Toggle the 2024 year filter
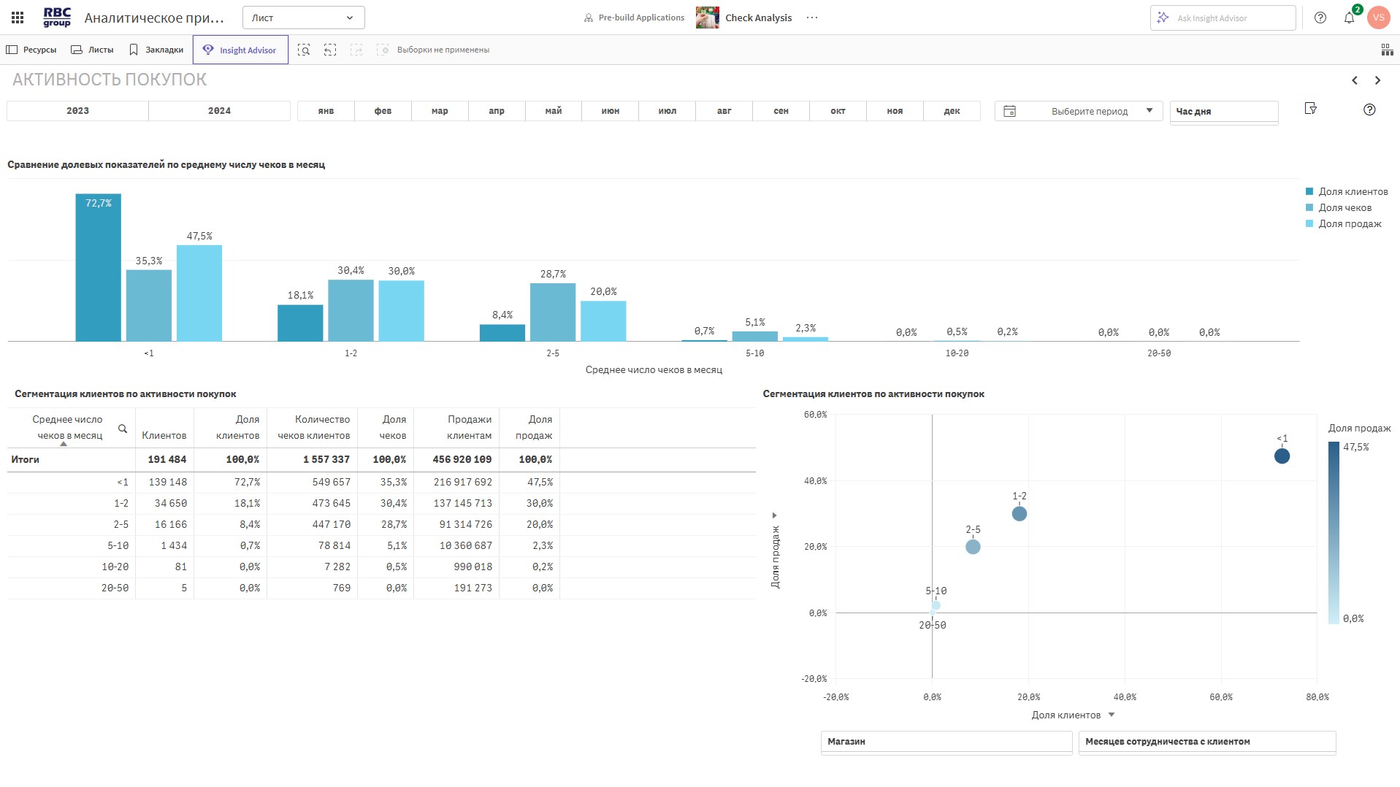 pos(219,111)
